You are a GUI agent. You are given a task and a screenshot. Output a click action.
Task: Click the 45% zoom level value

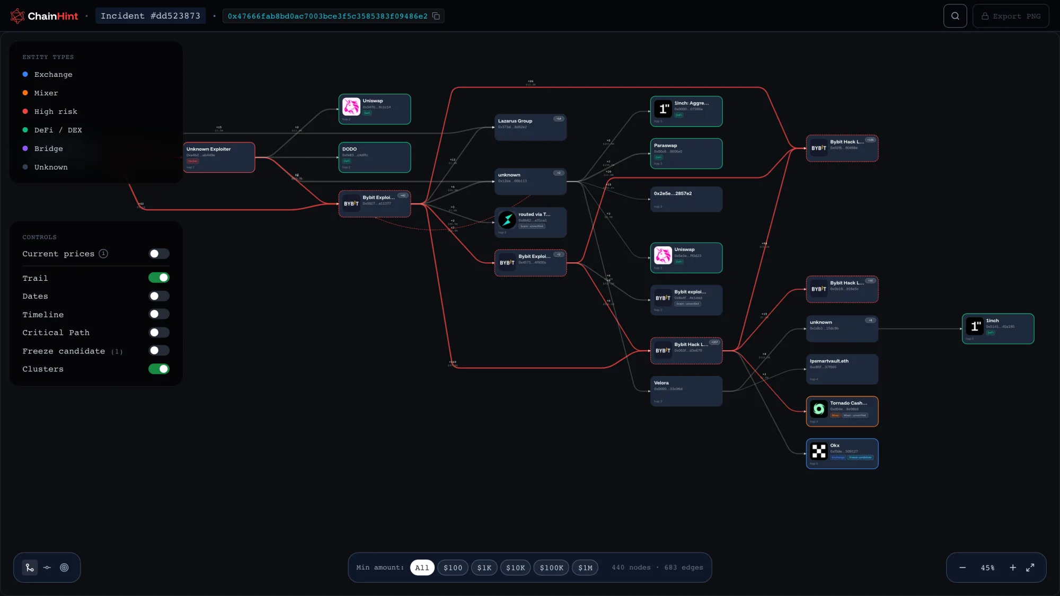(987, 568)
